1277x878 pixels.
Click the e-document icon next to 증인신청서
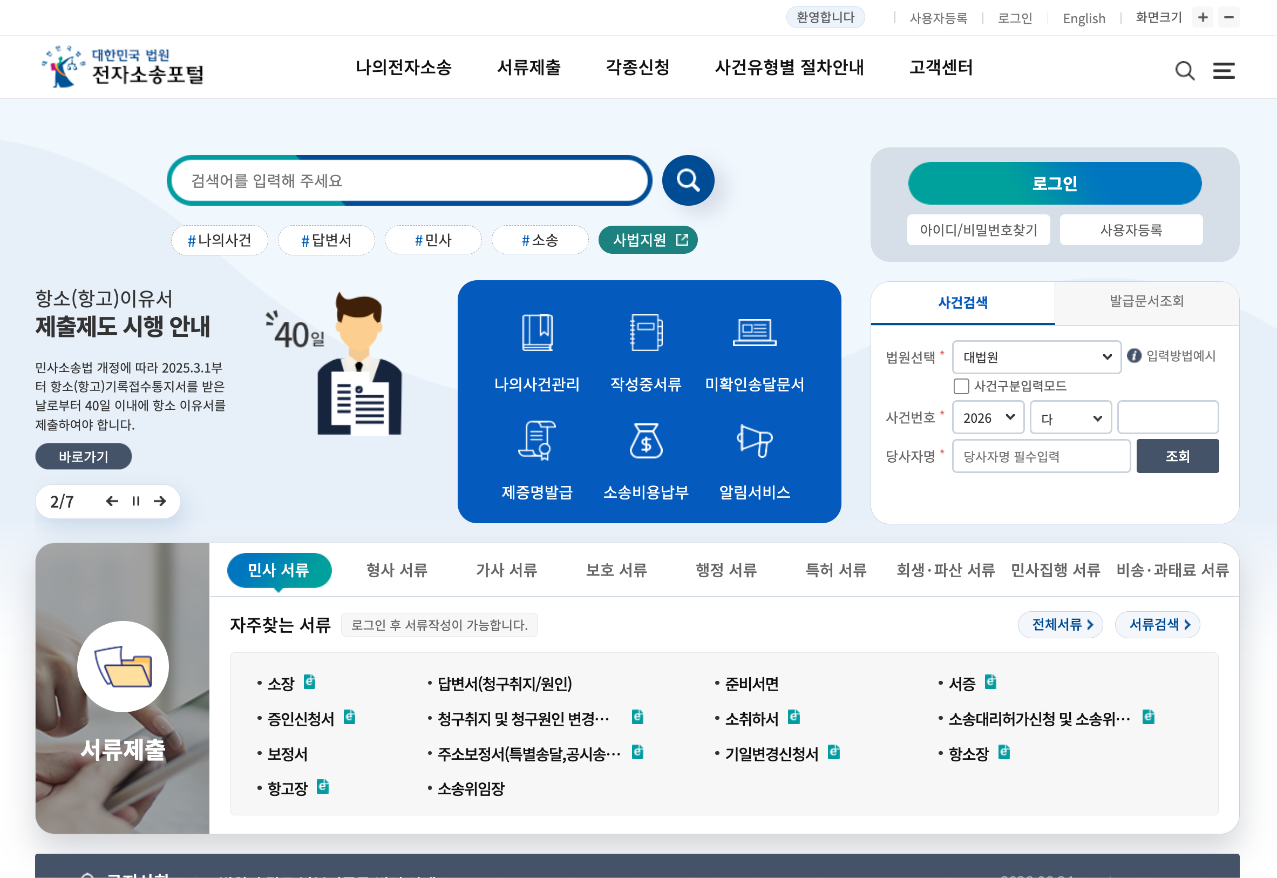coord(349,717)
